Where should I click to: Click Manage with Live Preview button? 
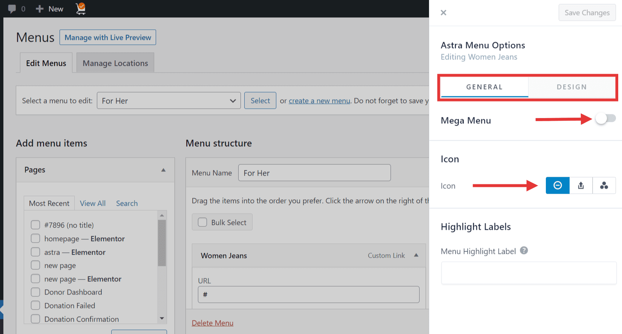coord(108,37)
